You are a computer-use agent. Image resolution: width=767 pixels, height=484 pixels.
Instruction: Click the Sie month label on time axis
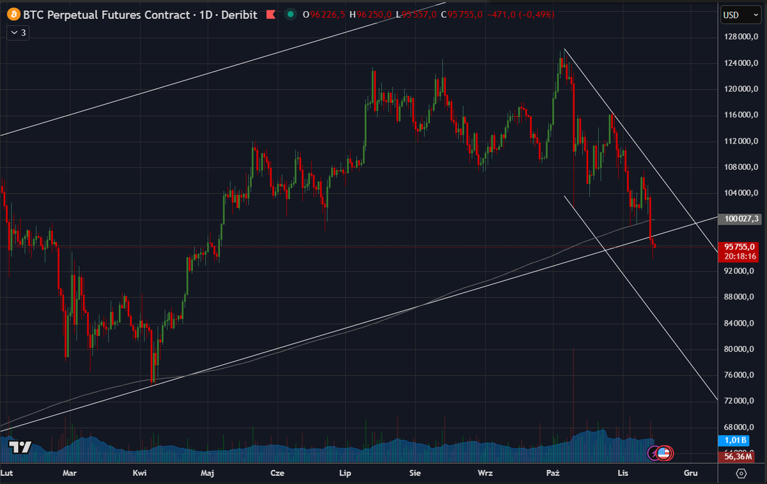pos(415,473)
